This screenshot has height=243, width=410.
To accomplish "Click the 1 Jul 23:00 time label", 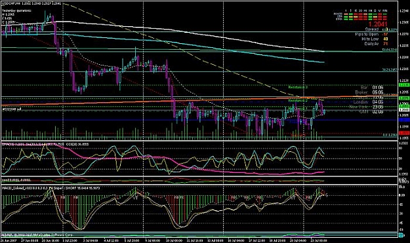I will coord(70,240).
